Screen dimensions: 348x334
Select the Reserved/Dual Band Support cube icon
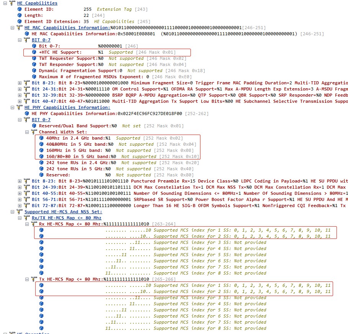tap(34, 126)
